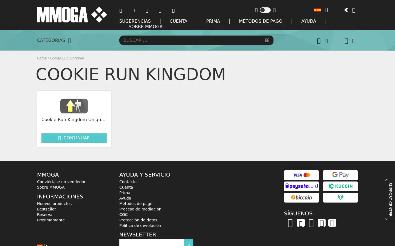Submit the newsletter signup button
Viewport: 395px width, 246px height.
[189, 242]
